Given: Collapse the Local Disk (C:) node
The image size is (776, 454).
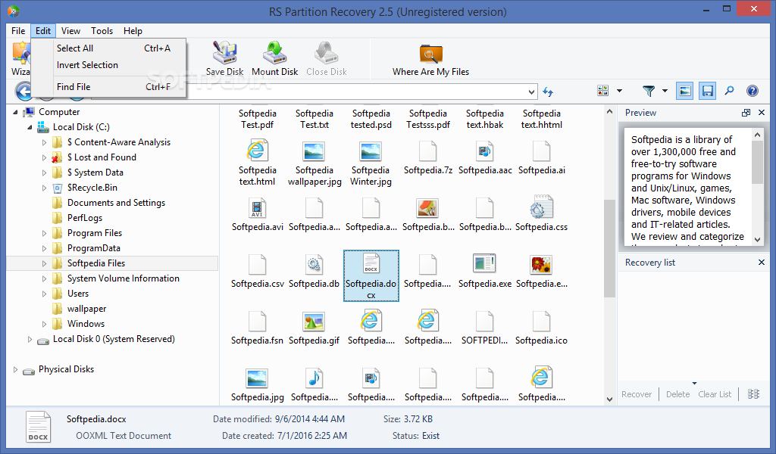Looking at the screenshot, I should [x=30, y=127].
